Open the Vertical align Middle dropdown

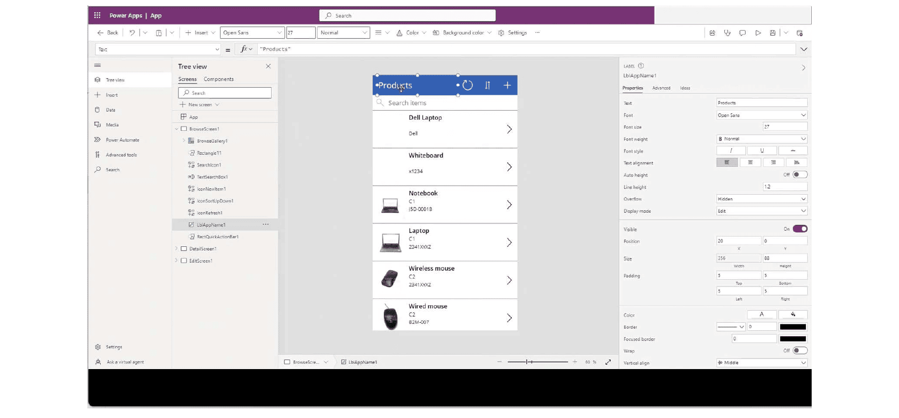click(x=762, y=363)
